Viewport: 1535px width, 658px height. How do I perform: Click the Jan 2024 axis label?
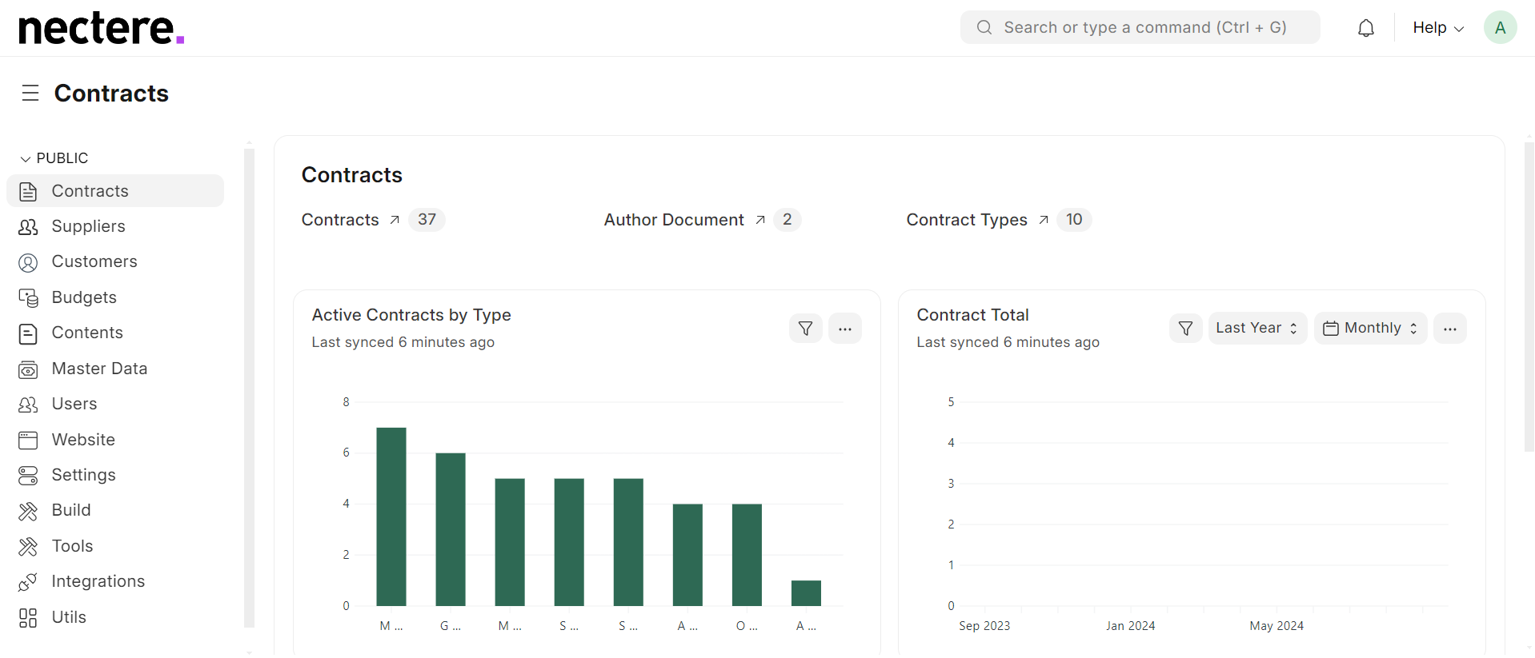click(1130, 626)
